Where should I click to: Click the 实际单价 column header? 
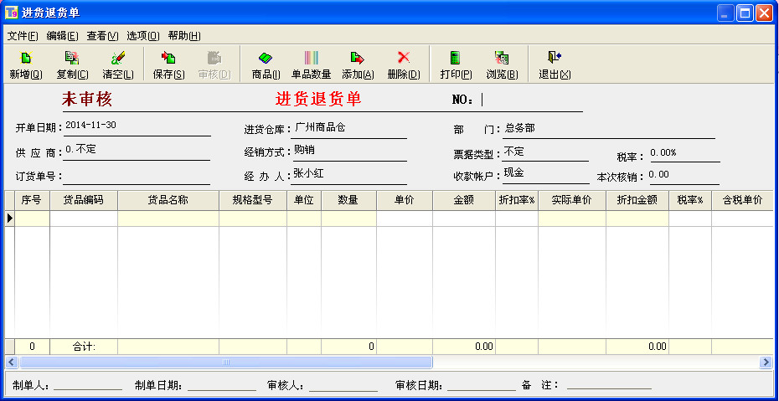click(x=572, y=201)
